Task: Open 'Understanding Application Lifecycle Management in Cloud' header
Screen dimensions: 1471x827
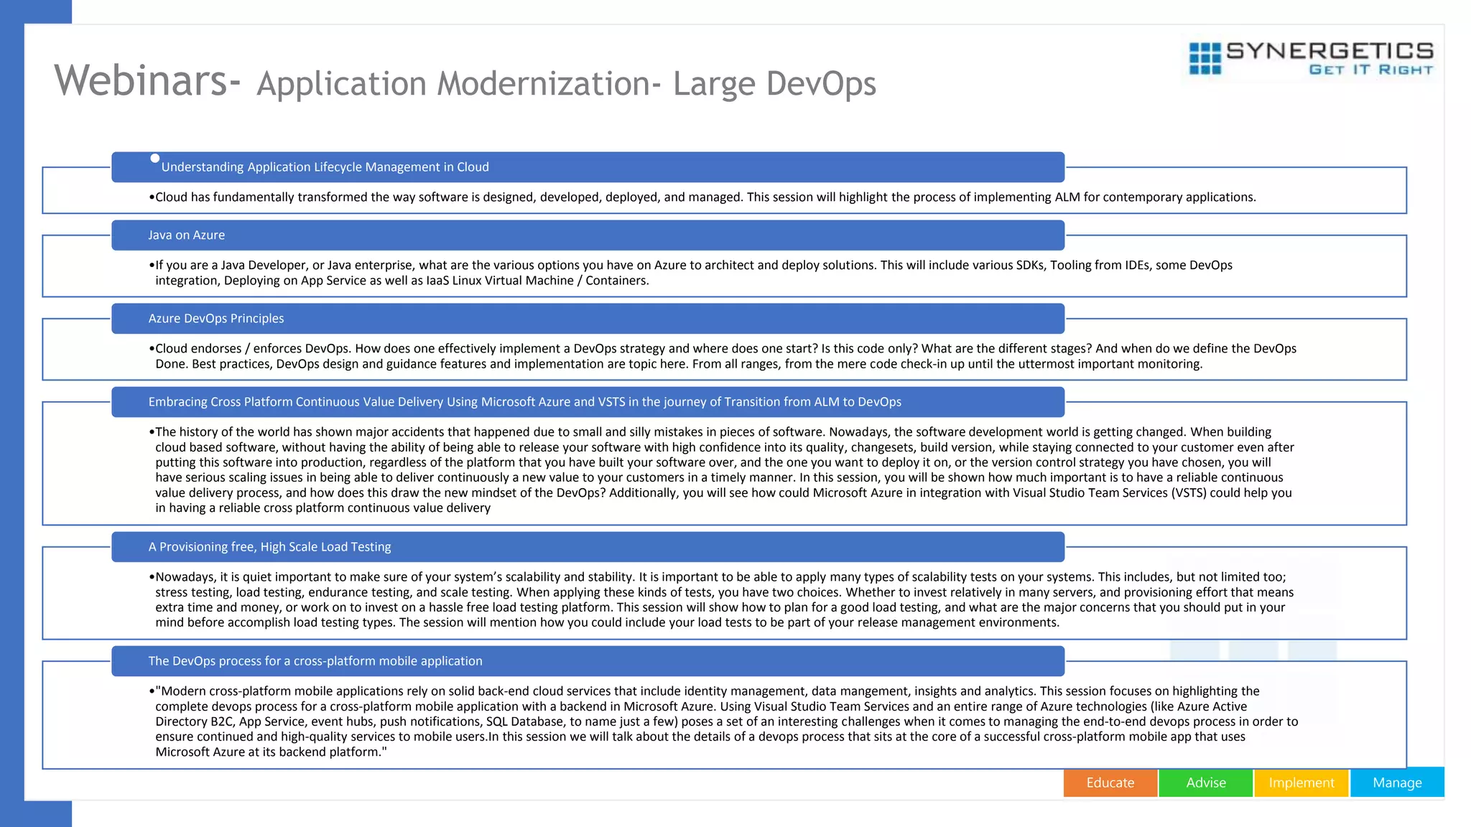Action: [x=588, y=167]
